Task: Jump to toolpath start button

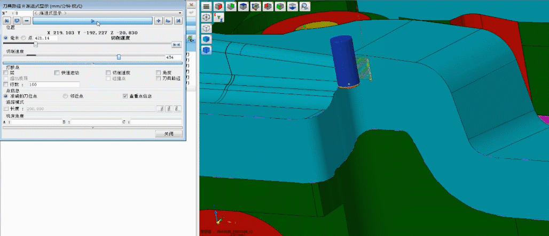Action: (7, 21)
